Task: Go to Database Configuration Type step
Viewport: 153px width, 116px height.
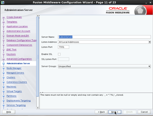Action: [21, 40]
